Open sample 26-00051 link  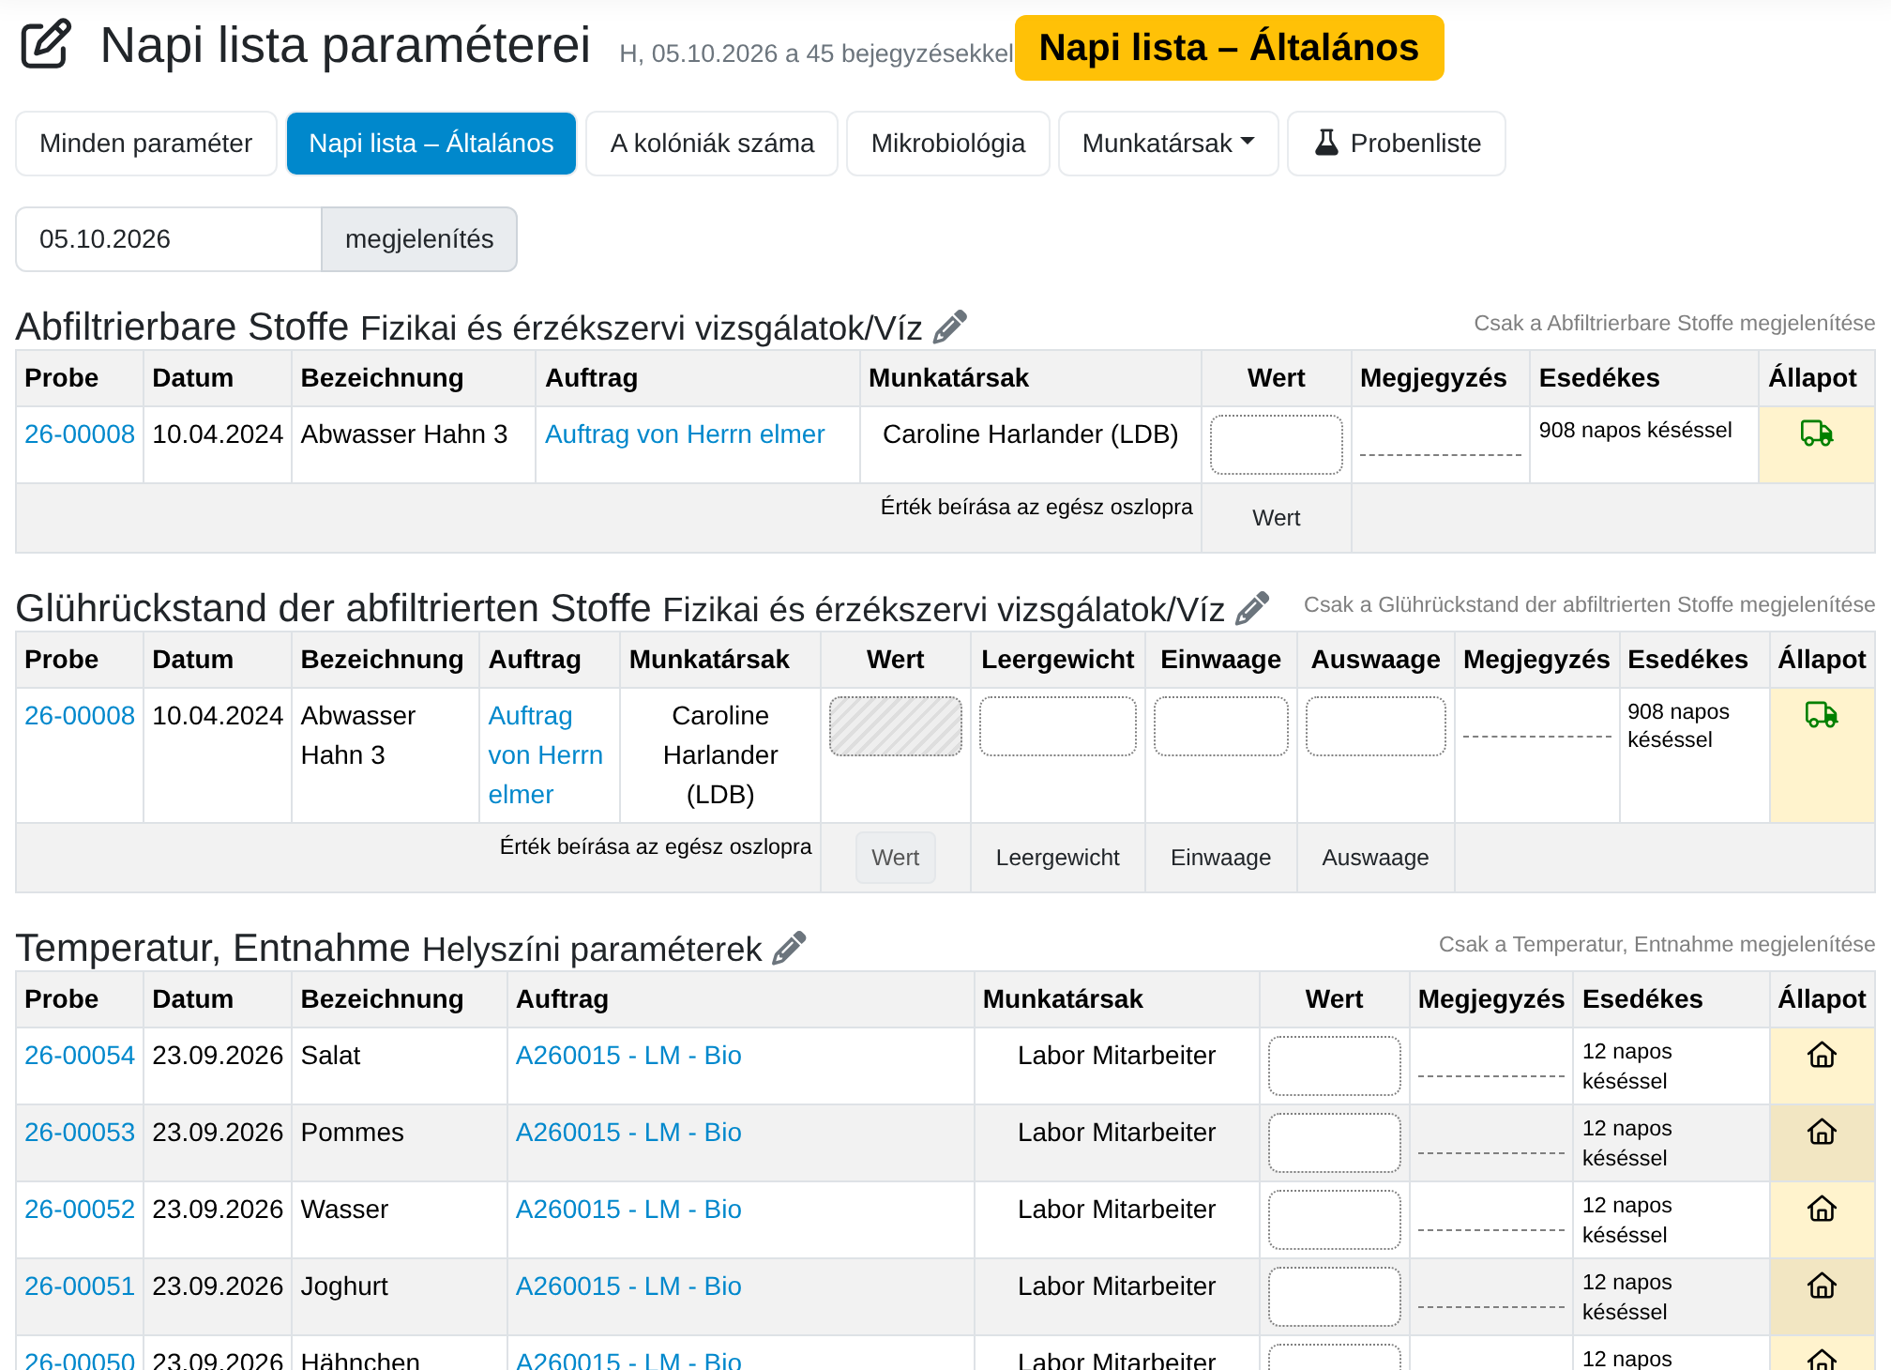click(x=80, y=1286)
